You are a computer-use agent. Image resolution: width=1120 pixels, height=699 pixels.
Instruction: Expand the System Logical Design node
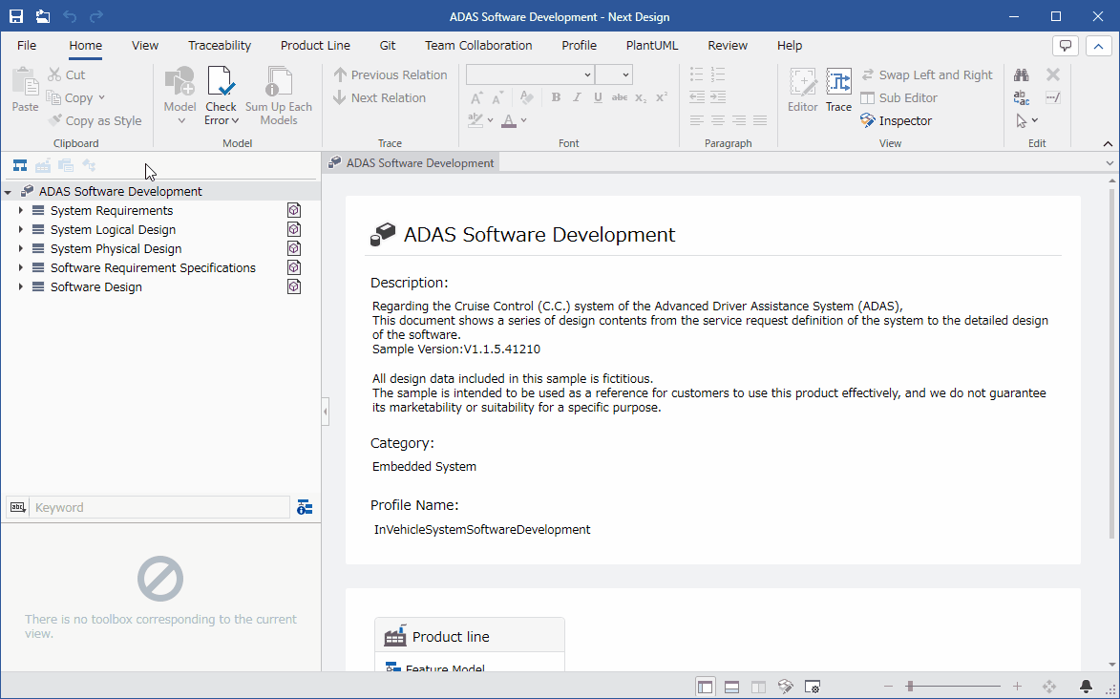point(21,229)
